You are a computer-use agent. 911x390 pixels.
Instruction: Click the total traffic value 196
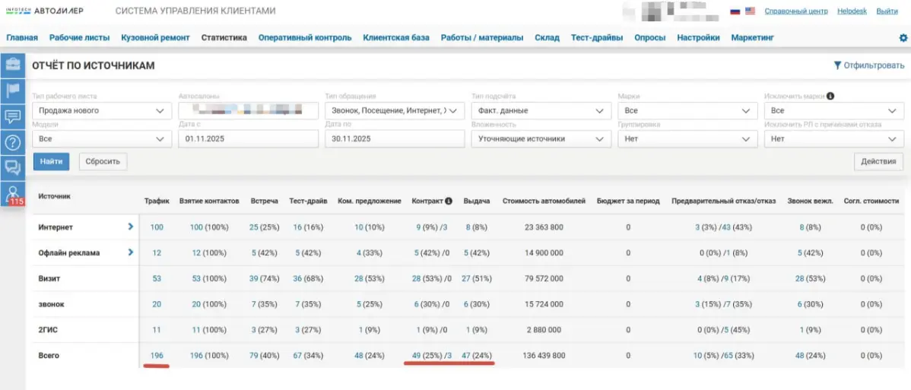[157, 355]
